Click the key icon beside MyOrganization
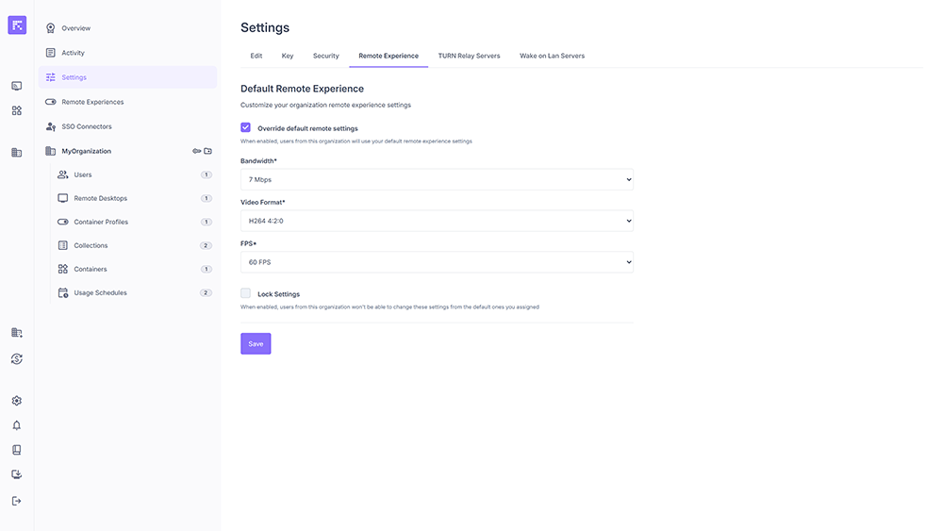 197,151
